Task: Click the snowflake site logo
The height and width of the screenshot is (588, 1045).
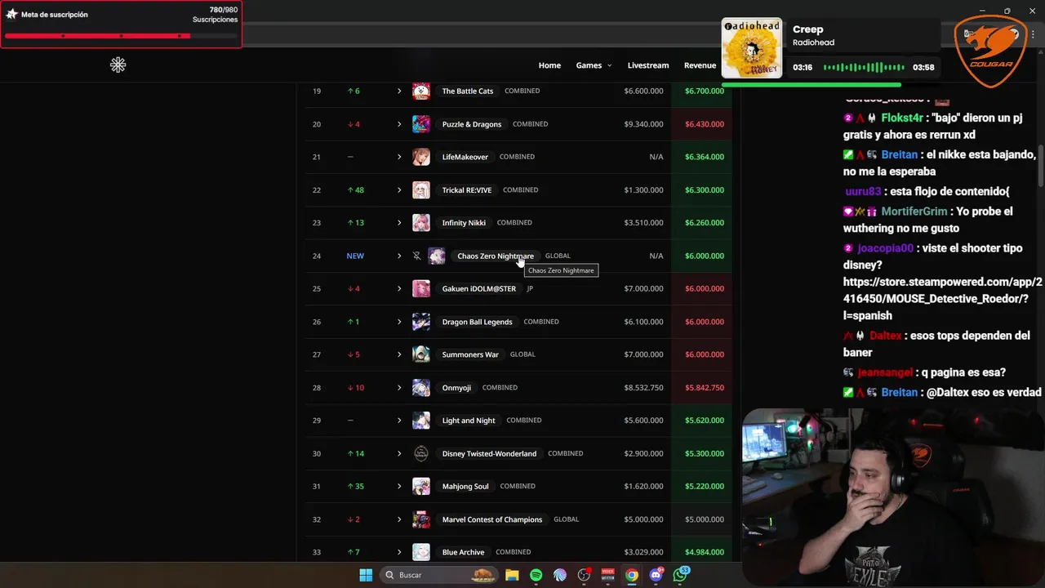Action: coord(118,65)
